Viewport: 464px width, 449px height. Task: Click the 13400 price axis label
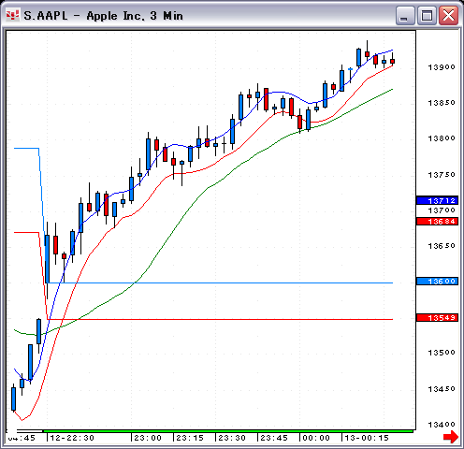coord(442,425)
